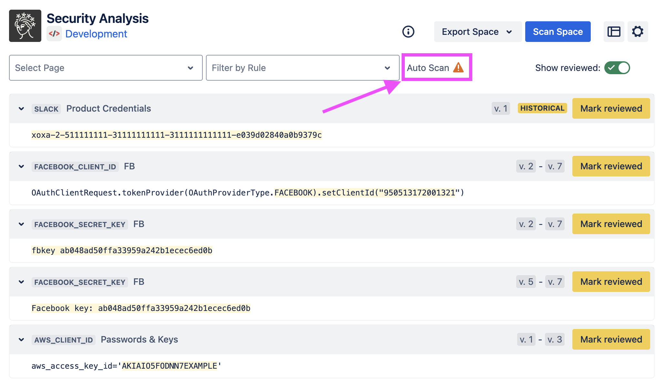
Task: Click the info circle icon
Action: [x=408, y=32]
